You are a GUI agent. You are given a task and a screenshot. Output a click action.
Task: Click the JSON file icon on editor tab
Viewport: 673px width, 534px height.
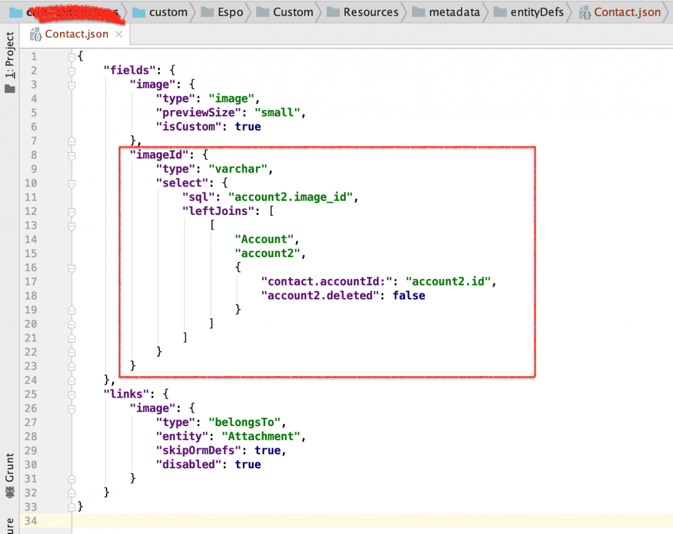pyautogui.click(x=36, y=35)
